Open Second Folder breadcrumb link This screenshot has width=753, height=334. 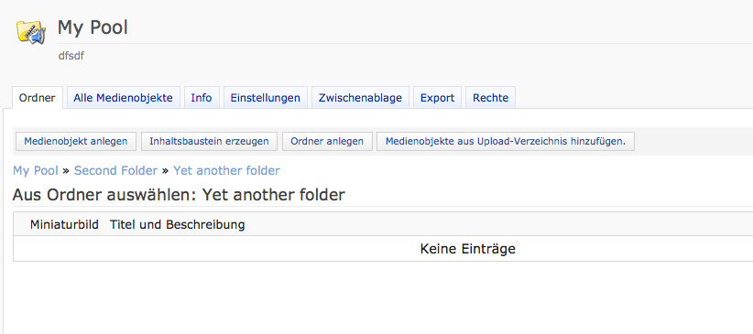point(115,170)
